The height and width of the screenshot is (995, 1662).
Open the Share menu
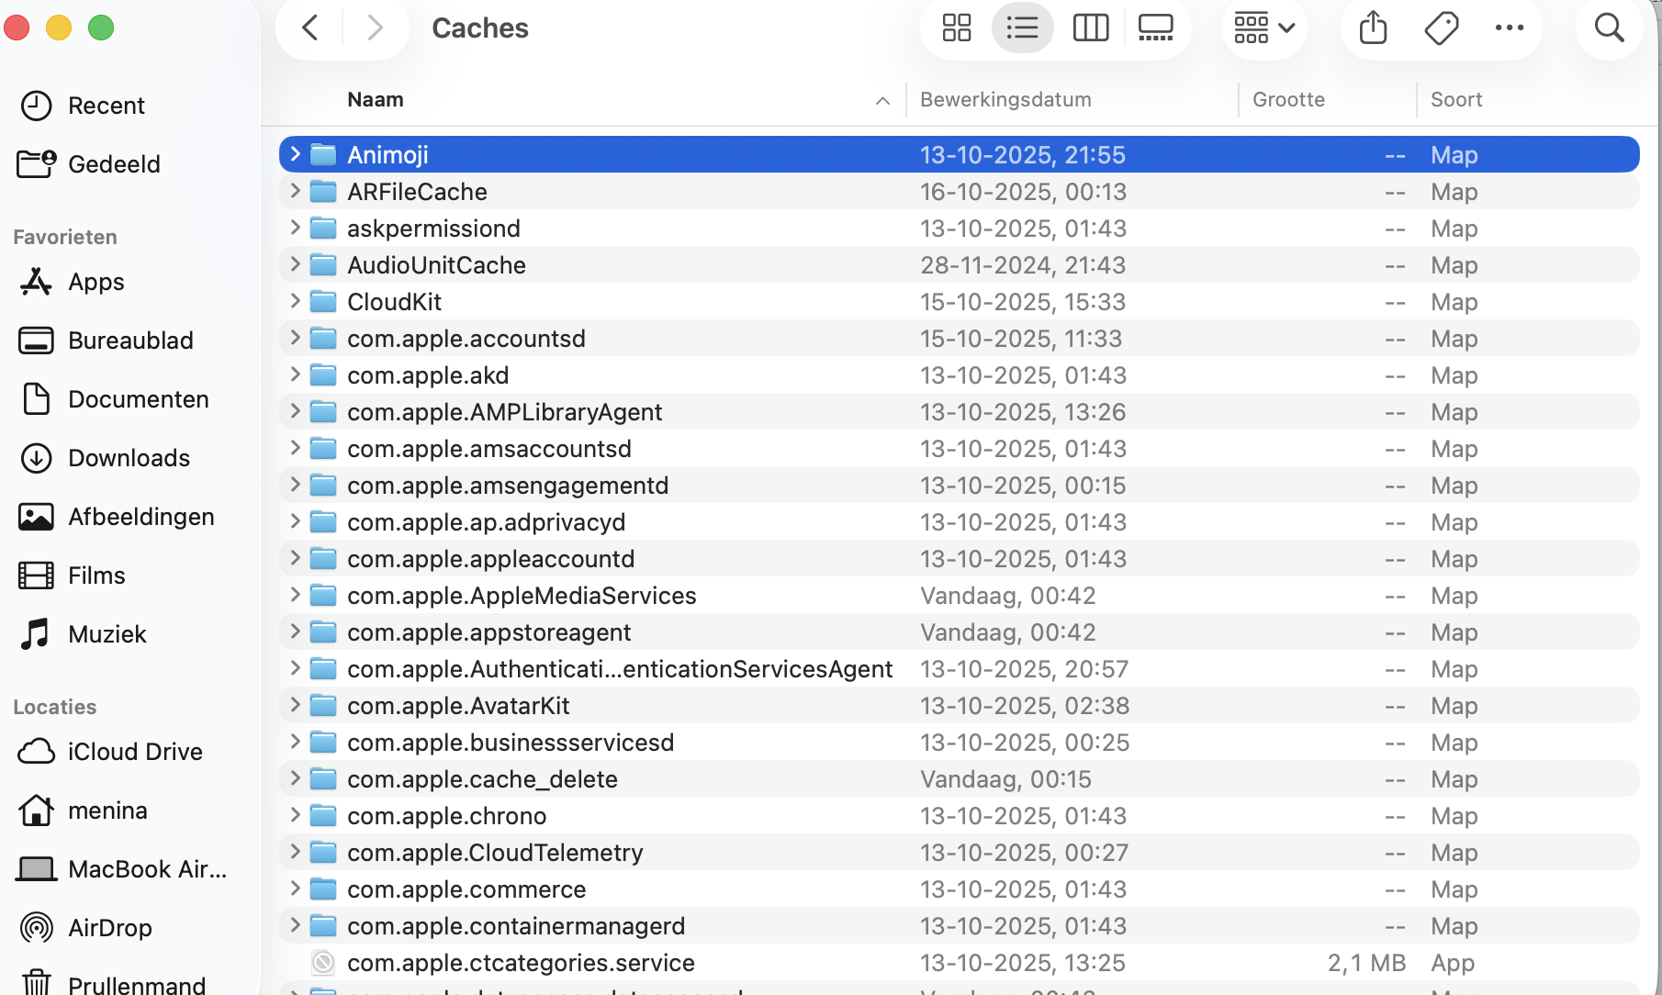coord(1372,28)
